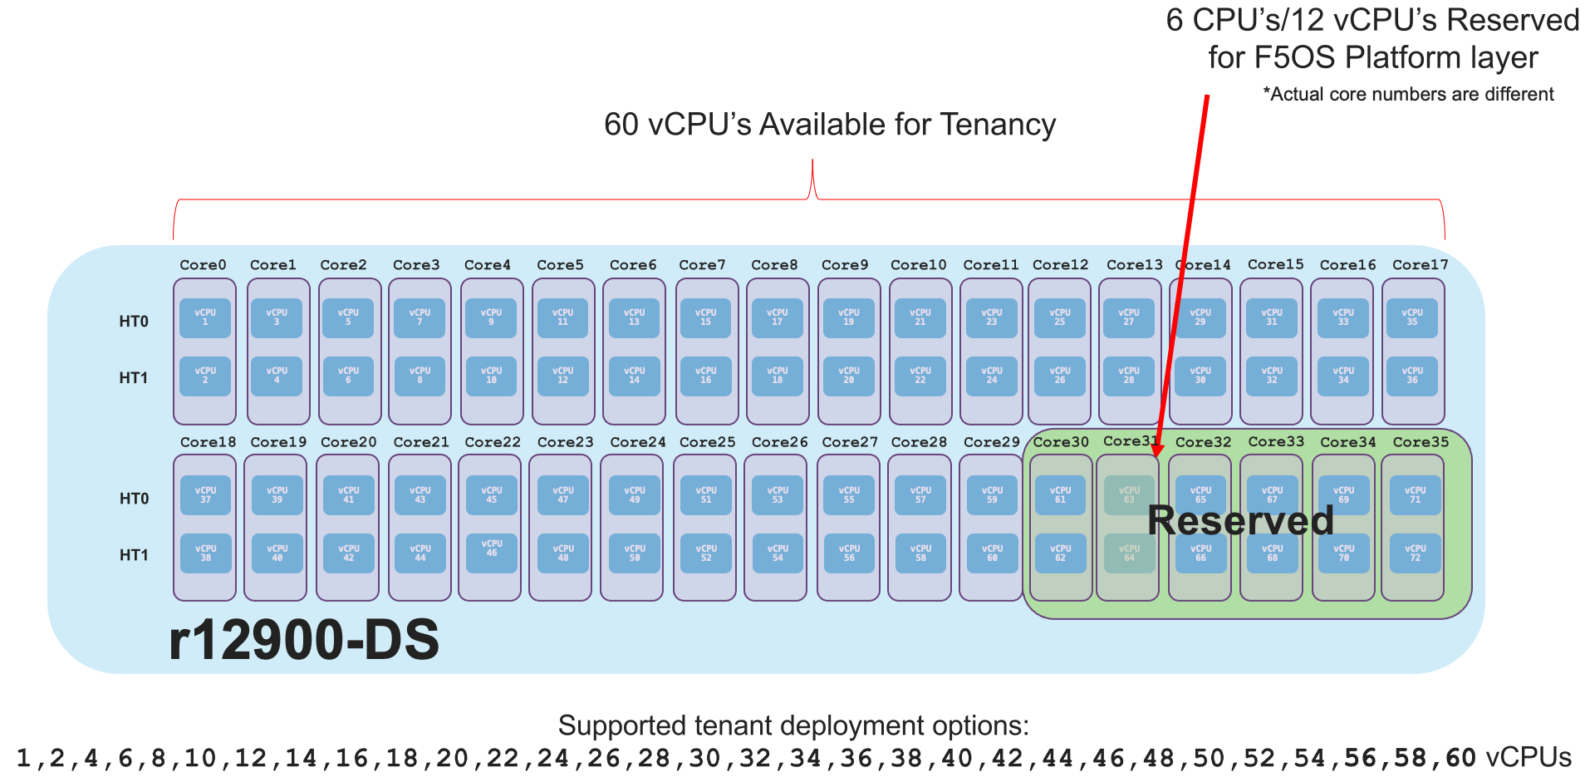
Task: Click '*Actual core numbers are different' note
Action: click(1408, 94)
